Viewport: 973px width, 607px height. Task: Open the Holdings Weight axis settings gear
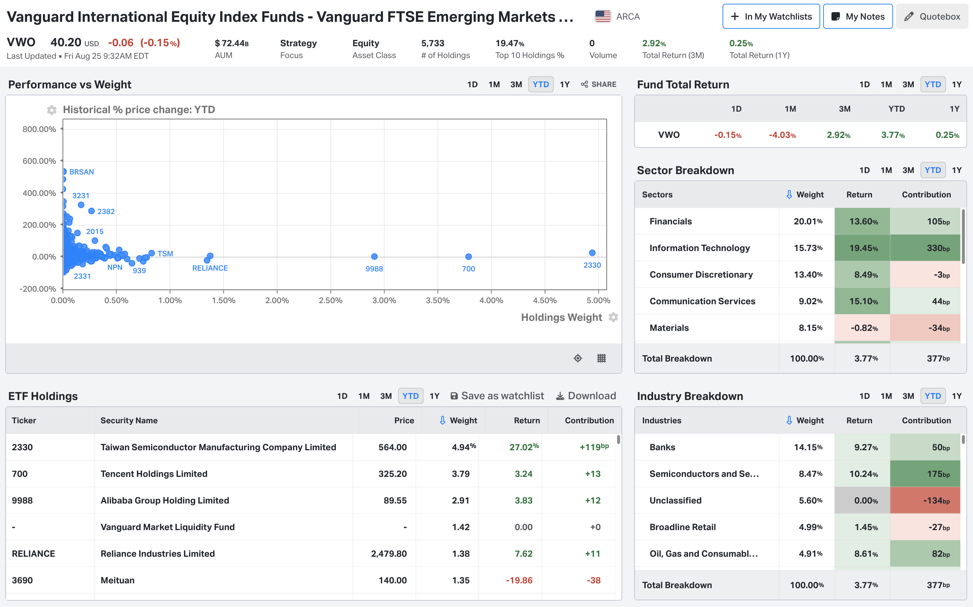(x=613, y=317)
